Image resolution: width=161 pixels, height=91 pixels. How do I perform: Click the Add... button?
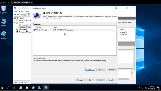(90, 69)
